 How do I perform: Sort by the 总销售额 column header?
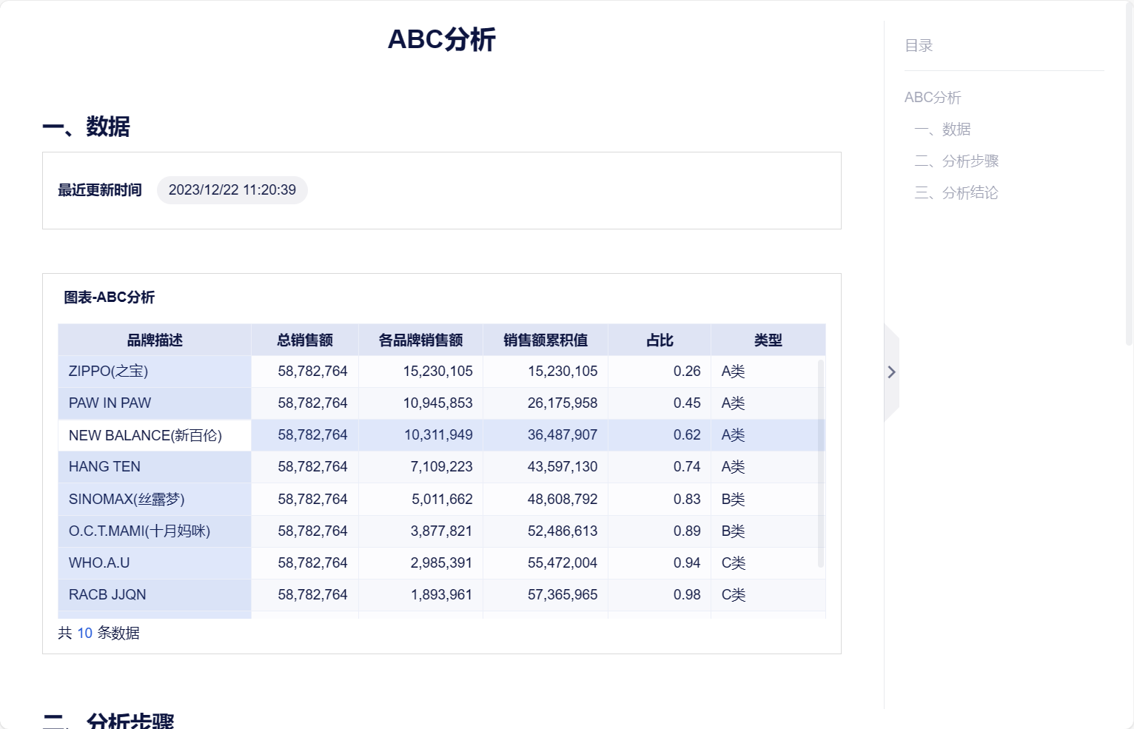305,340
